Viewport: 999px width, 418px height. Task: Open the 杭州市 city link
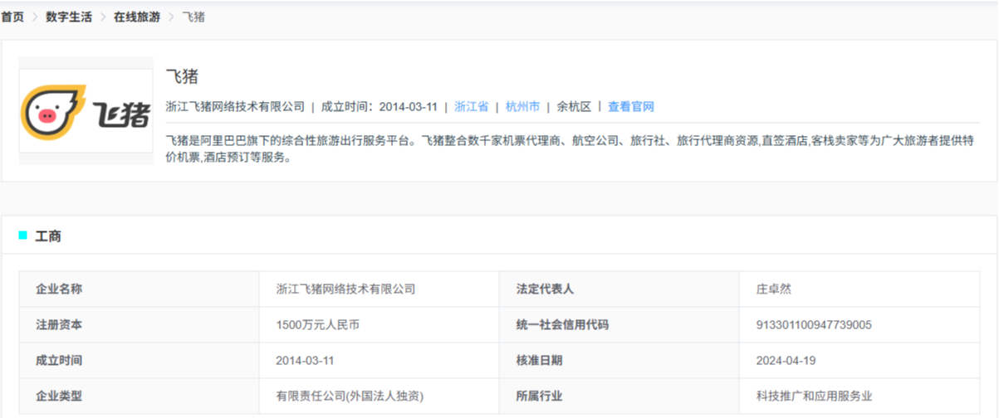(522, 107)
